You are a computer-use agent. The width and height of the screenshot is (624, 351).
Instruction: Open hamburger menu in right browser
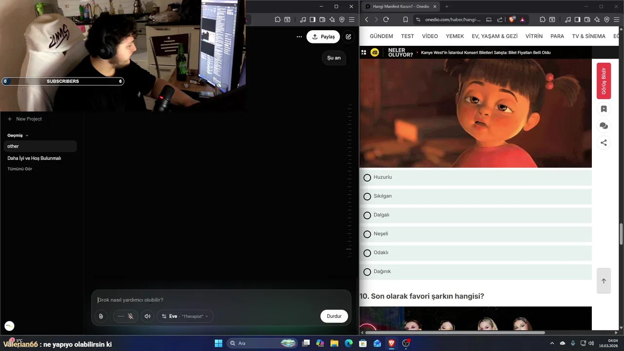[617, 19]
